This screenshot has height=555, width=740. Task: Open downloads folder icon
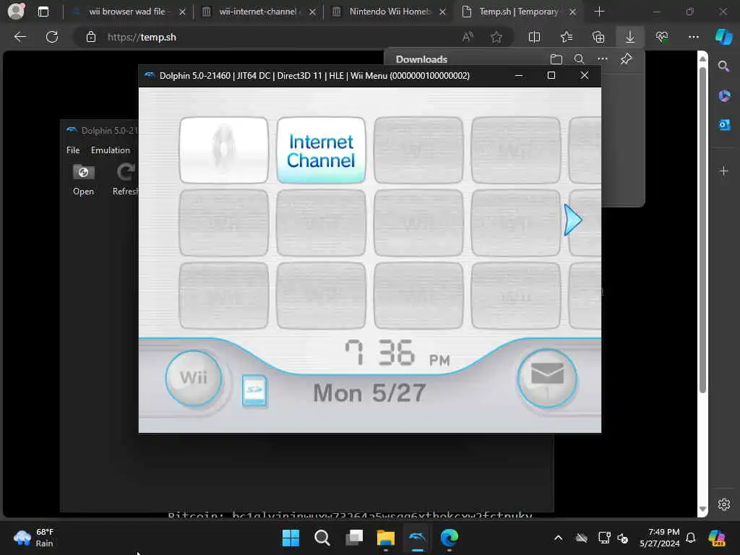(556, 59)
